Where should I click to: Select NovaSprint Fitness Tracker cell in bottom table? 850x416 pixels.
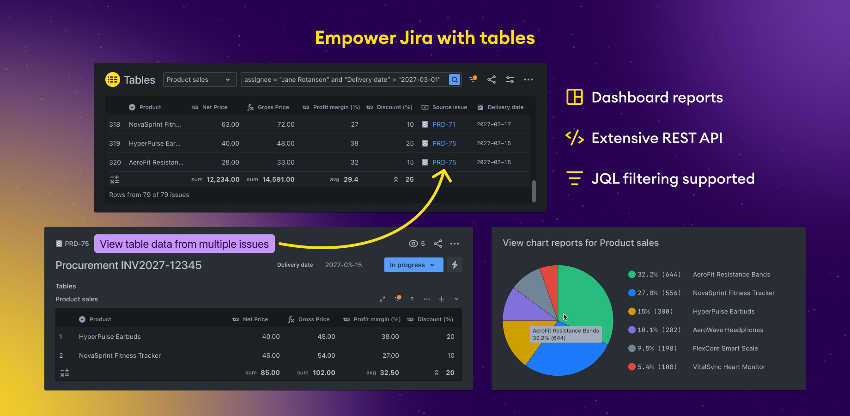120,355
